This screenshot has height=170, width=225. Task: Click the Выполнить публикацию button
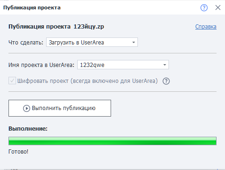click(60, 108)
